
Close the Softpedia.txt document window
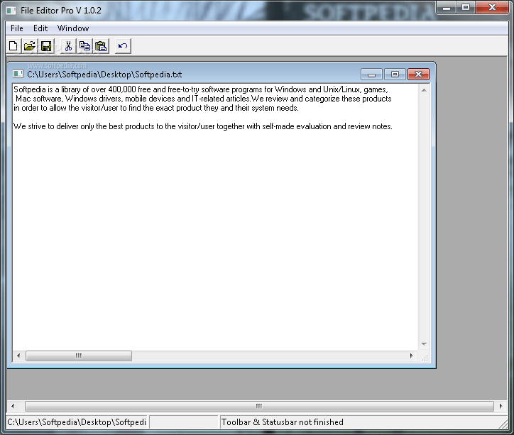click(x=418, y=75)
